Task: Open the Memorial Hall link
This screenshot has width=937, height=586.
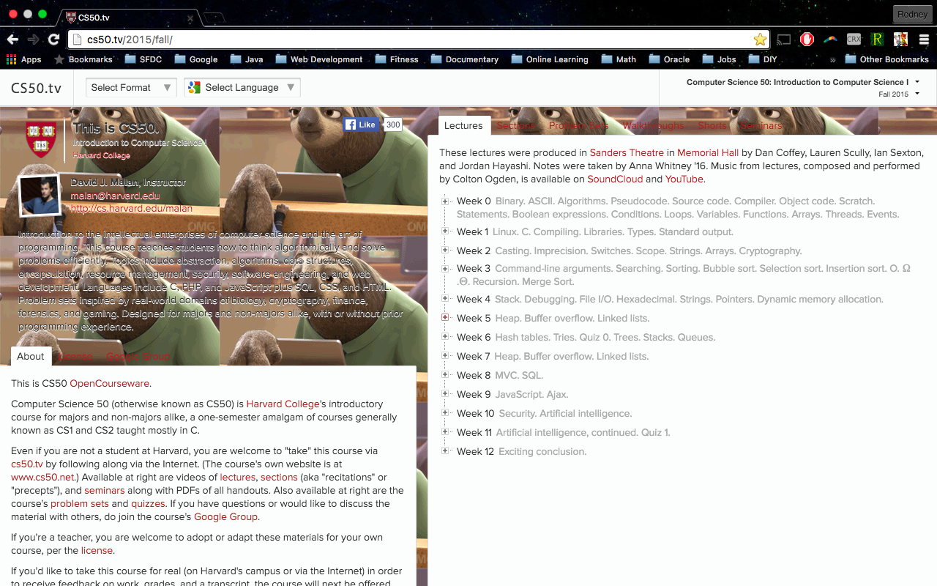Action: tap(708, 152)
